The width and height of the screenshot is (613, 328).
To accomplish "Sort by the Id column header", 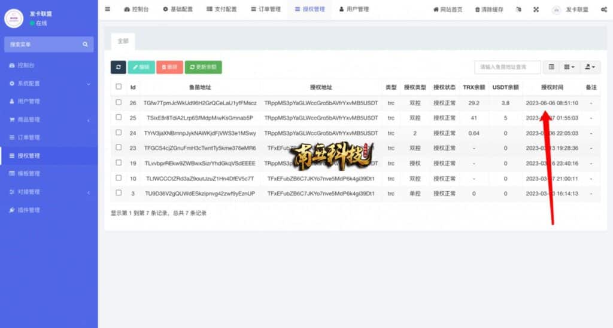I will 133,87.
